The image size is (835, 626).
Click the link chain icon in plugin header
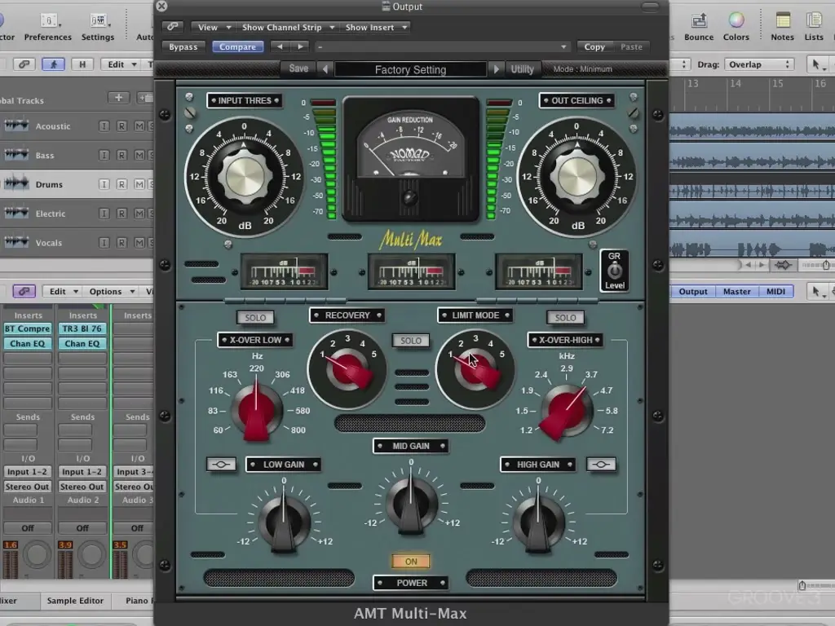(172, 27)
